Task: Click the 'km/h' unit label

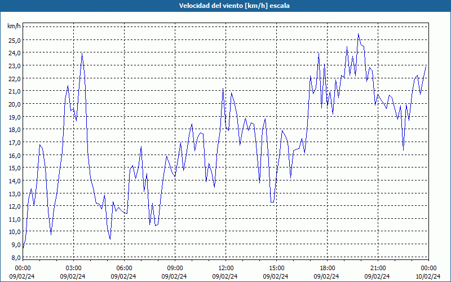Action: 14,27
